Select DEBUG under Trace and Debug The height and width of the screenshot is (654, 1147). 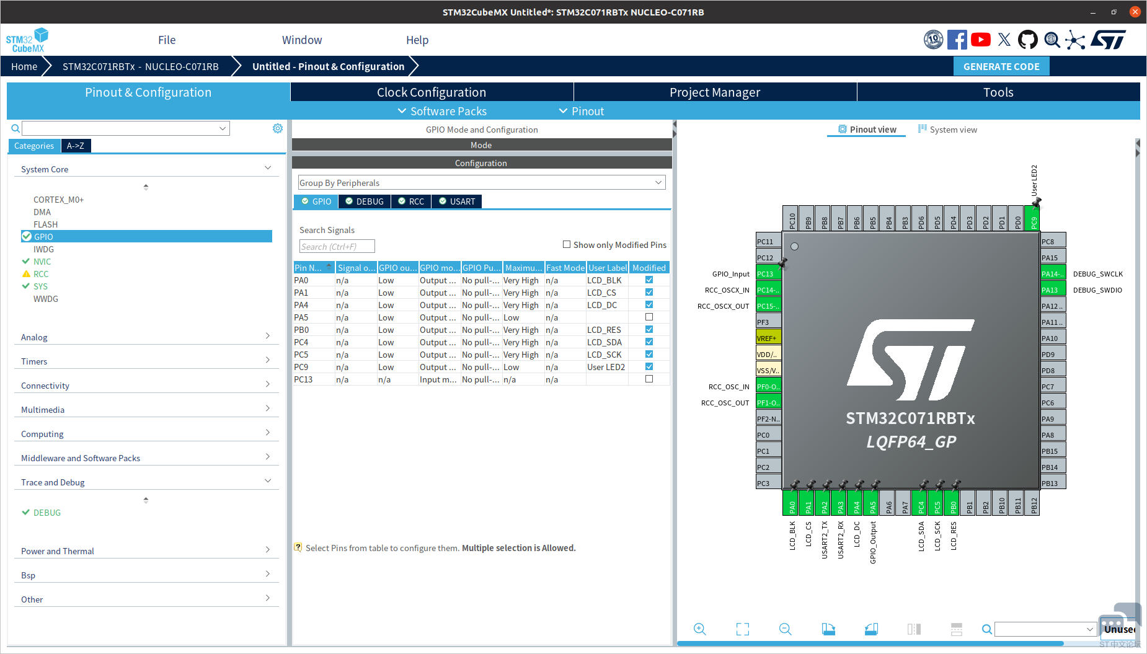[47, 513]
